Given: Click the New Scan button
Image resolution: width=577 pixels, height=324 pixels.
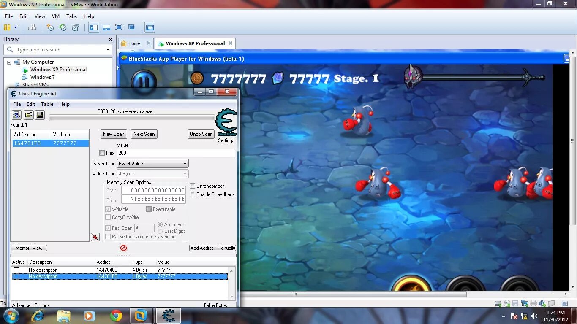Looking at the screenshot, I should 114,134.
